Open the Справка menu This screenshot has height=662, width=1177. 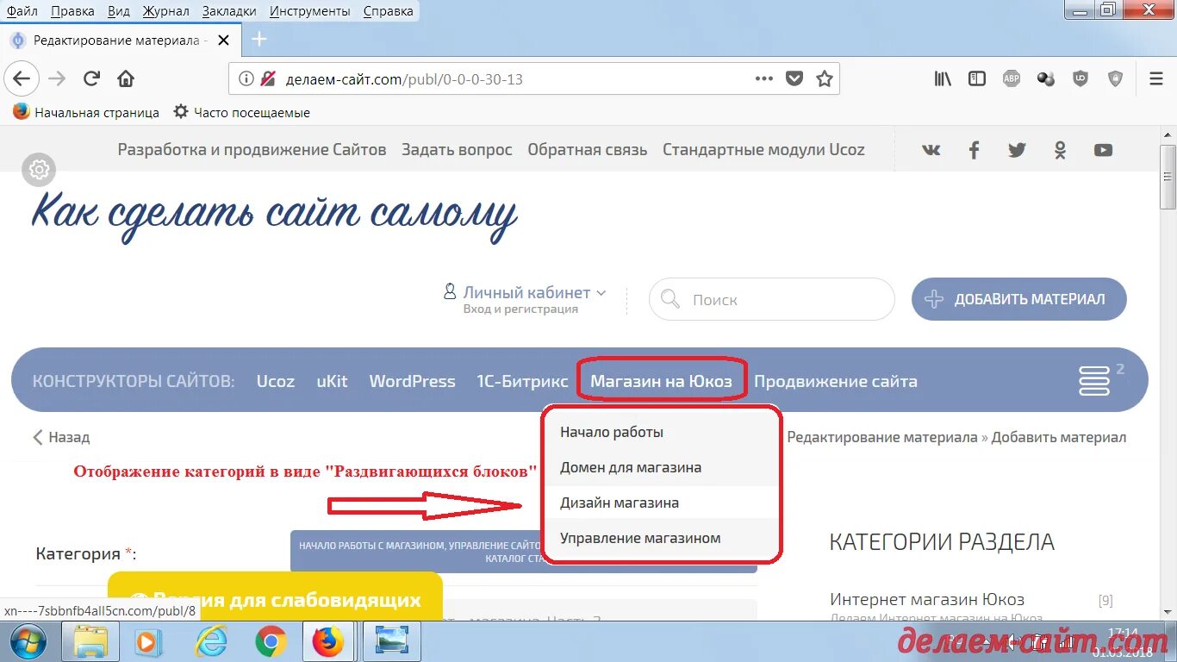pos(388,11)
